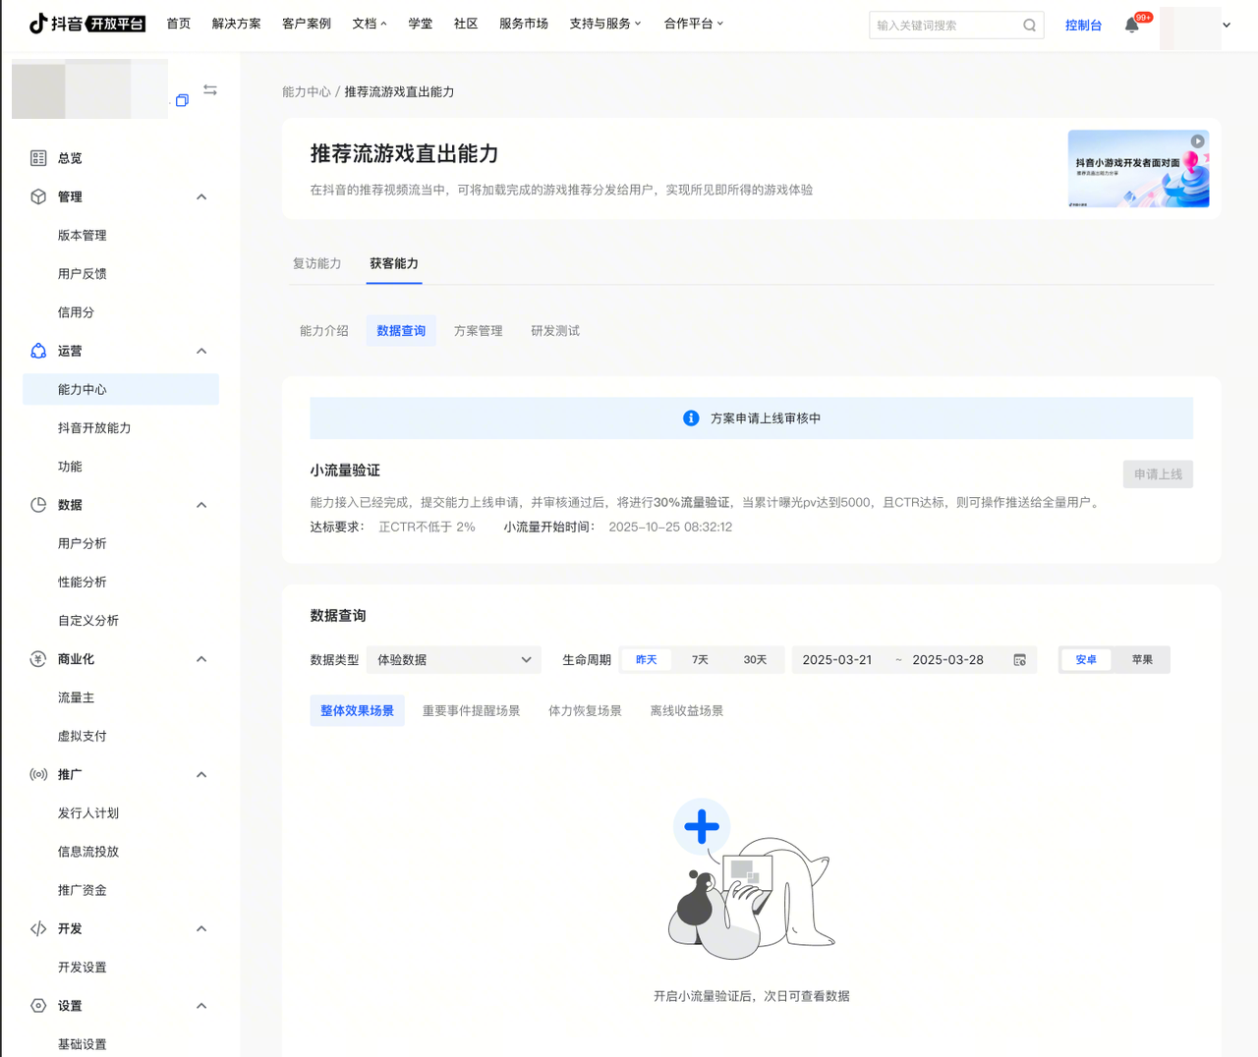
Task: Go to 能力中心 breadcrumb link
Action: coord(306,91)
